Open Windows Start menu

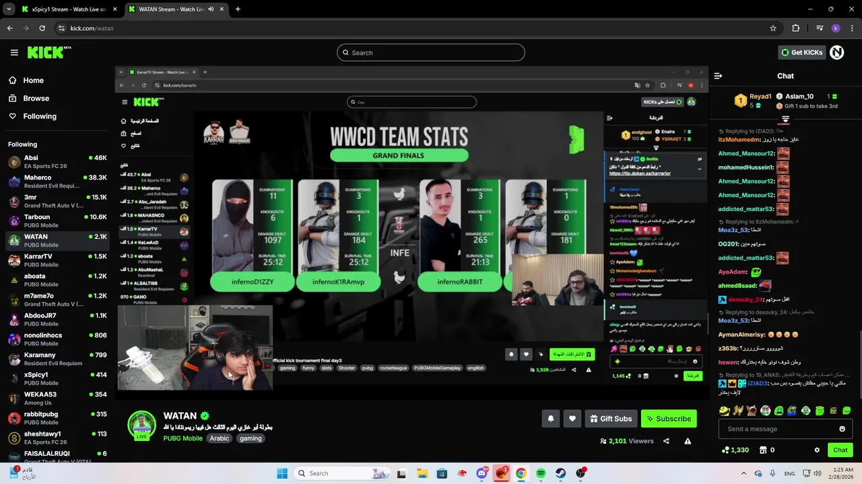click(281, 473)
